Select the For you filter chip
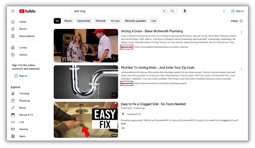This screenshot has width=255, height=148. coord(115,21)
